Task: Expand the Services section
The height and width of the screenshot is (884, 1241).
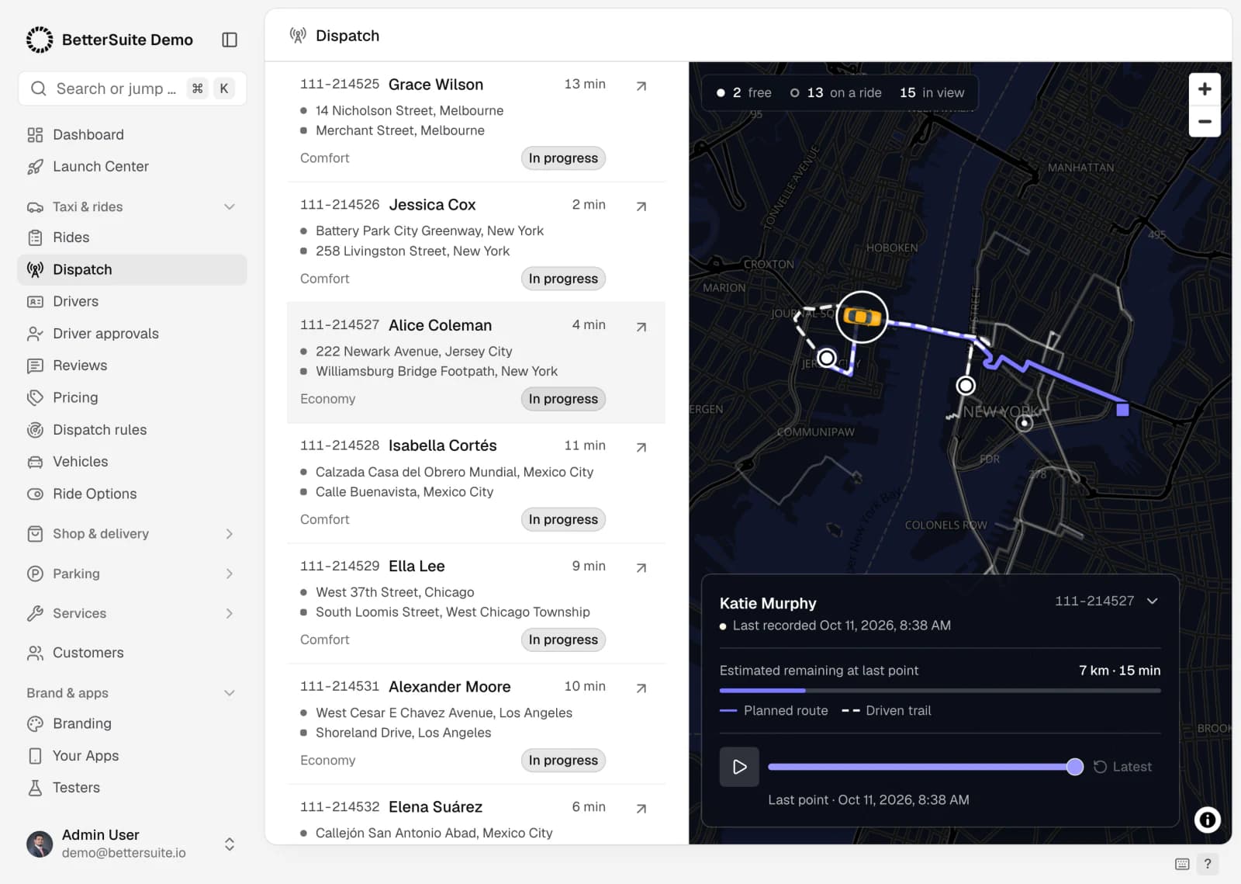Action: (230, 613)
